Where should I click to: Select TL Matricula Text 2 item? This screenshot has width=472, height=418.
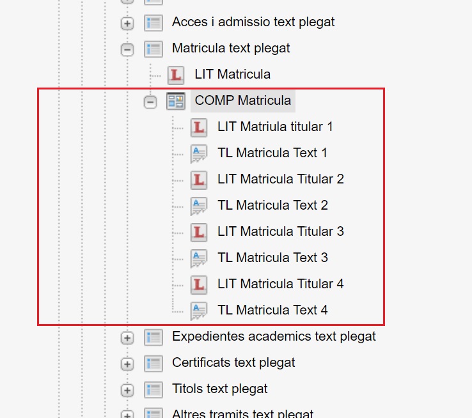click(x=272, y=205)
